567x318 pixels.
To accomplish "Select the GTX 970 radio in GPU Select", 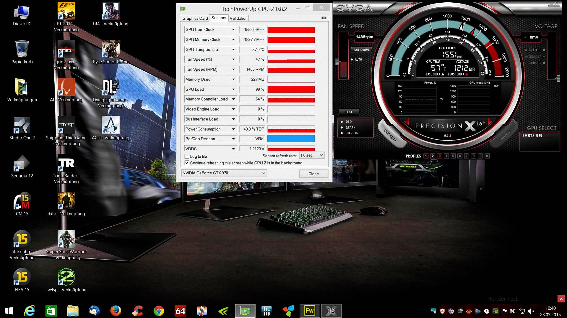I will coord(526,136).
